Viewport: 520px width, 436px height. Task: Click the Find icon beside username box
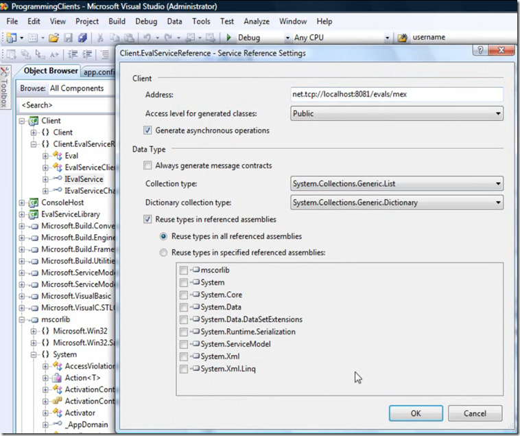402,38
